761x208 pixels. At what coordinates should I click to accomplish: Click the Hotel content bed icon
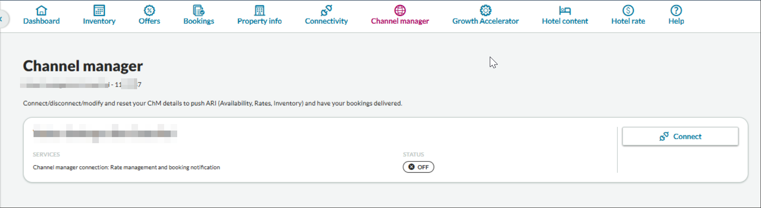pyautogui.click(x=565, y=10)
